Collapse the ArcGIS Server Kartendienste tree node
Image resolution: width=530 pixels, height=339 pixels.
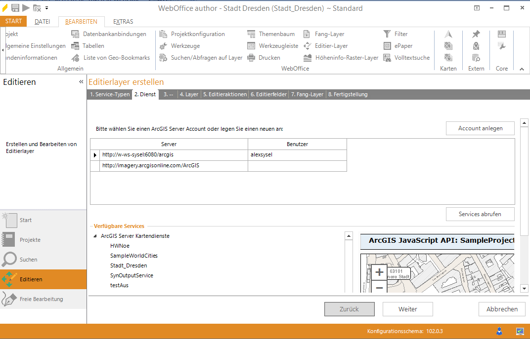click(x=95, y=236)
